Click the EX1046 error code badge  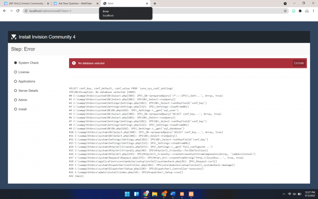click(x=298, y=63)
